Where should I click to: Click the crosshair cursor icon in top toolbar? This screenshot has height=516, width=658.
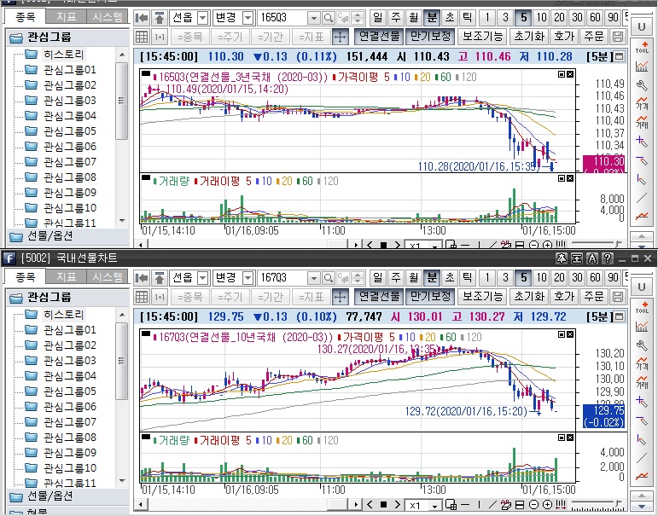[339, 37]
